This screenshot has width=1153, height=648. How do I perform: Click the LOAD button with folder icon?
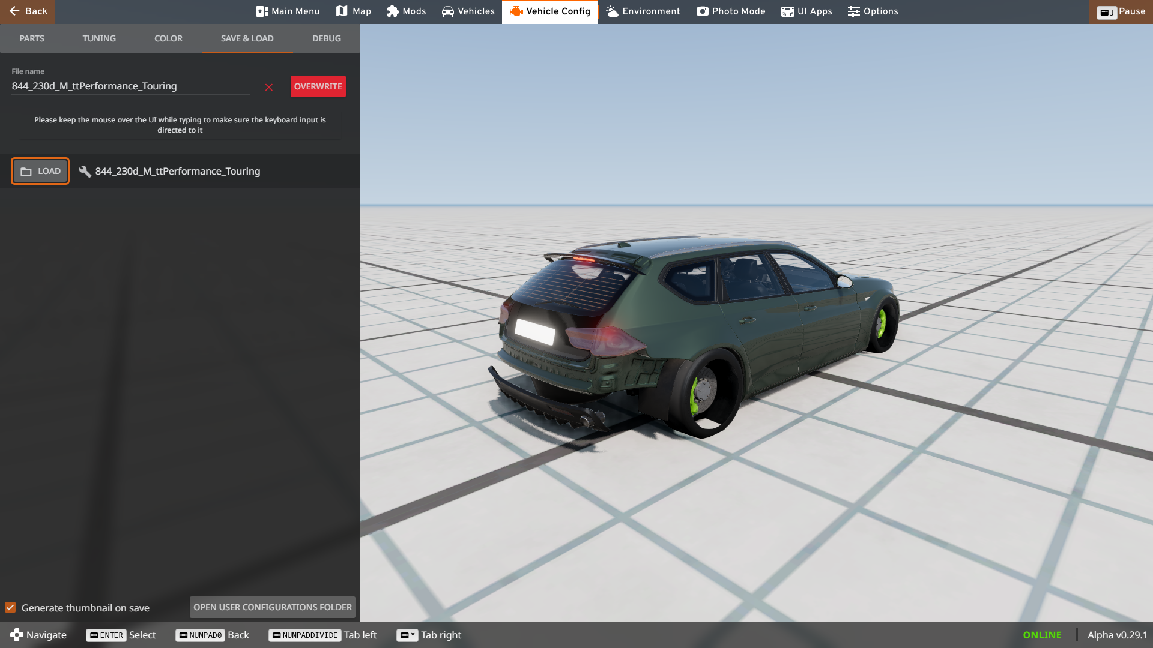point(40,171)
